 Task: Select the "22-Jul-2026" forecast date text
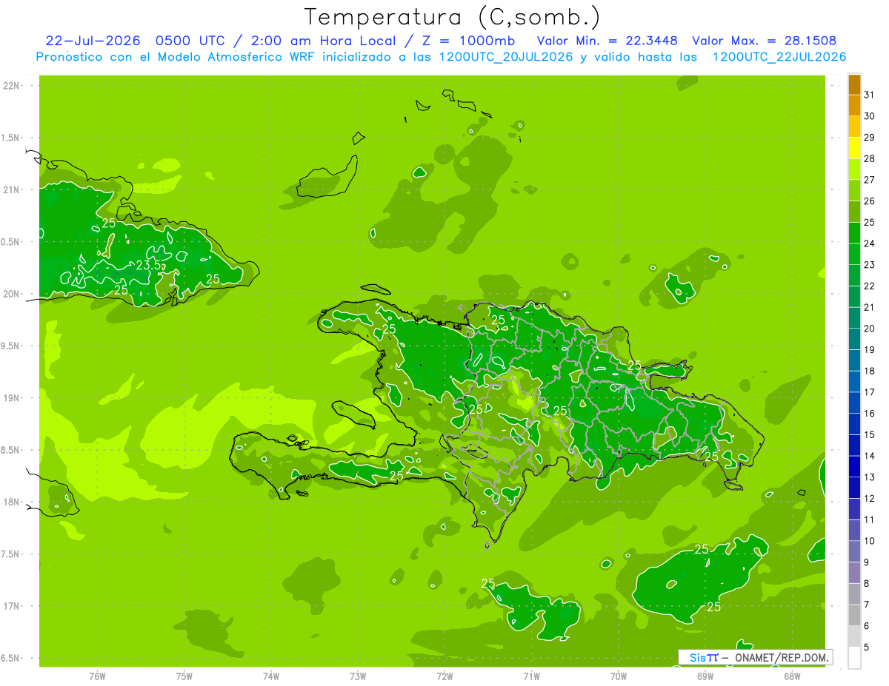coord(93,41)
